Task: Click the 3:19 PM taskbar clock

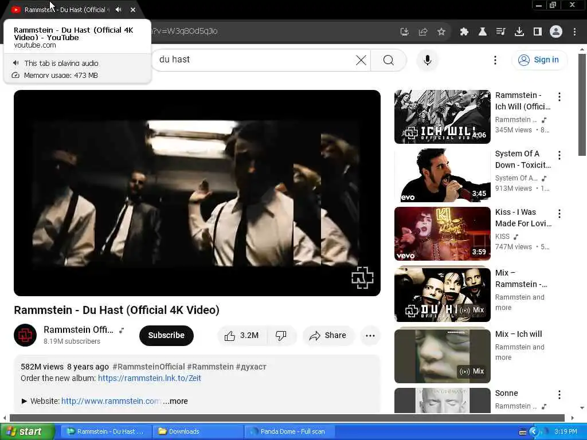Action: point(566,431)
